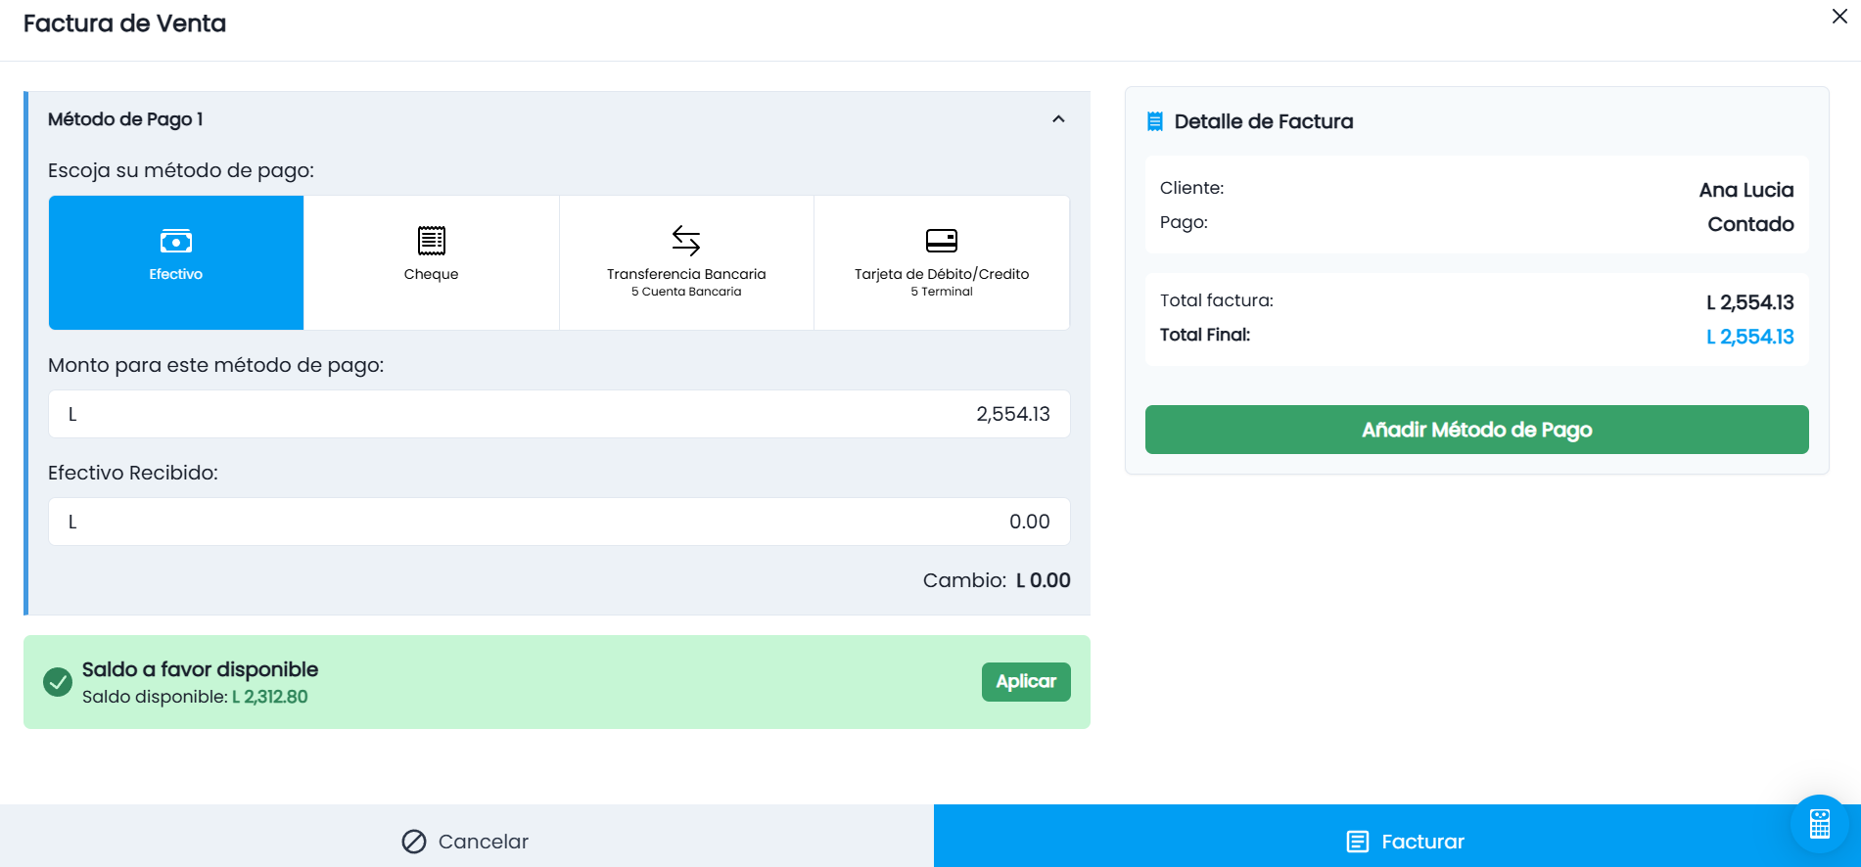Click the green saldo checkmark icon
This screenshot has width=1861, height=867.
point(58,682)
